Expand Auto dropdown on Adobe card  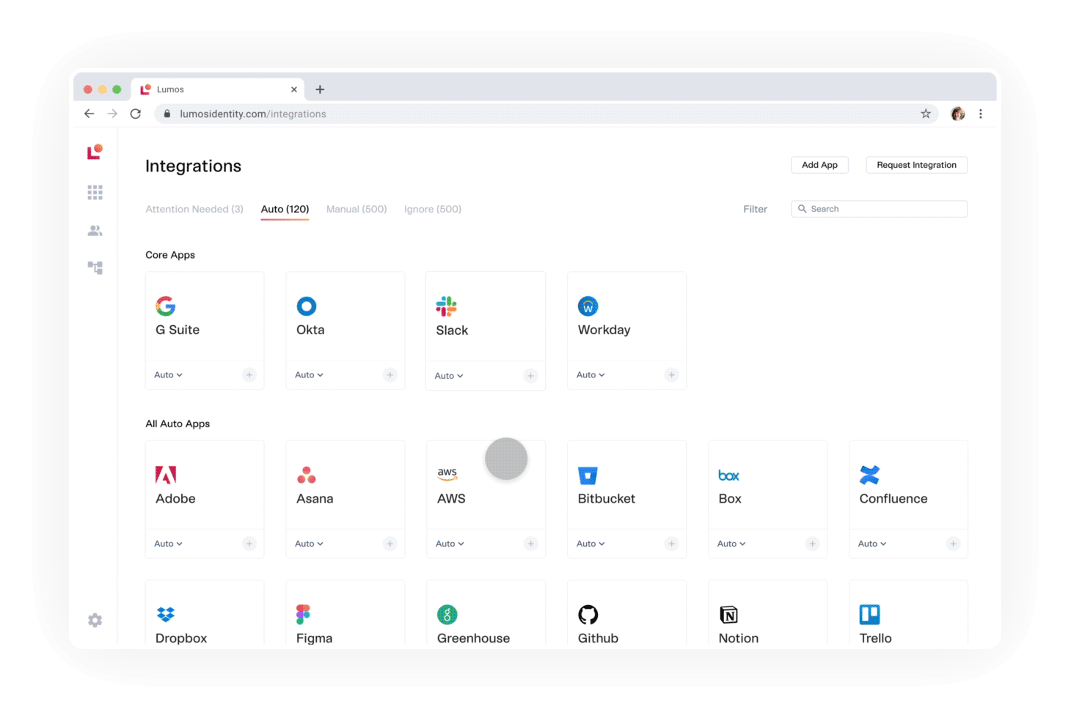[x=168, y=544]
